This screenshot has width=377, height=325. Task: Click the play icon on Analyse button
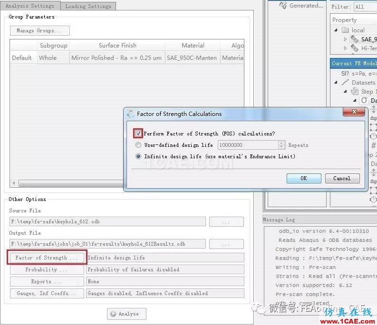(113, 314)
